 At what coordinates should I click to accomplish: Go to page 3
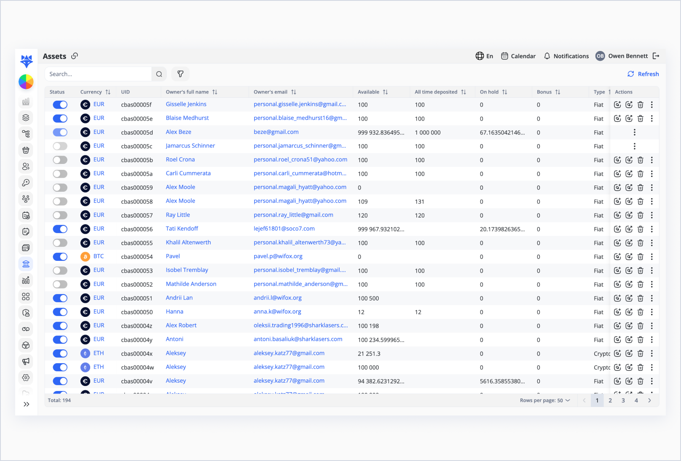[x=623, y=400]
